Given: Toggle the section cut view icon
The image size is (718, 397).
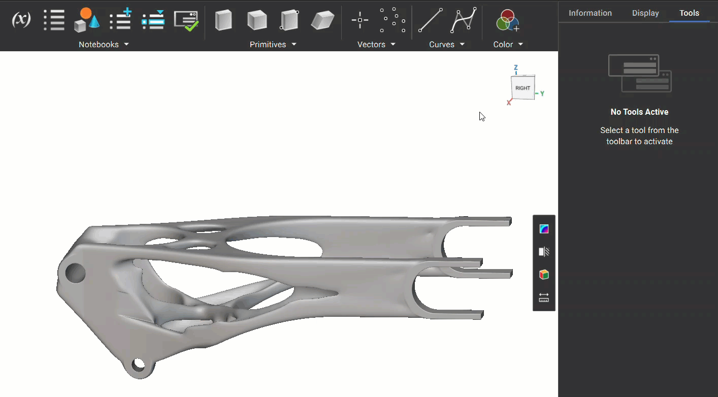Looking at the screenshot, I should pyautogui.click(x=544, y=252).
